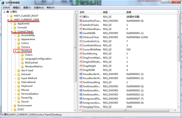Select the Keyboard key in tree

[27, 86]
